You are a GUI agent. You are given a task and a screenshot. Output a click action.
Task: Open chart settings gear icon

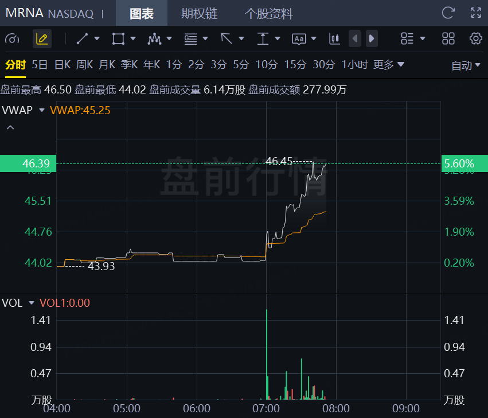pyautogui.click(x=475, y=39)
